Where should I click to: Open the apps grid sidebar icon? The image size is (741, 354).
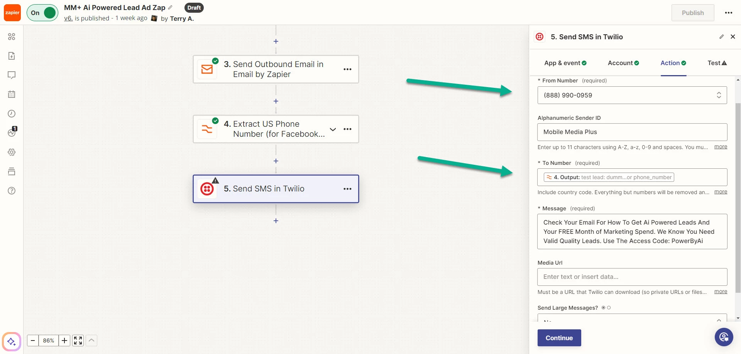point(12,37)
